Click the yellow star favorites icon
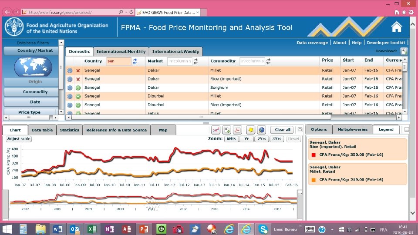The width and height of the screenshot is (418, 235). click(251, 130)
